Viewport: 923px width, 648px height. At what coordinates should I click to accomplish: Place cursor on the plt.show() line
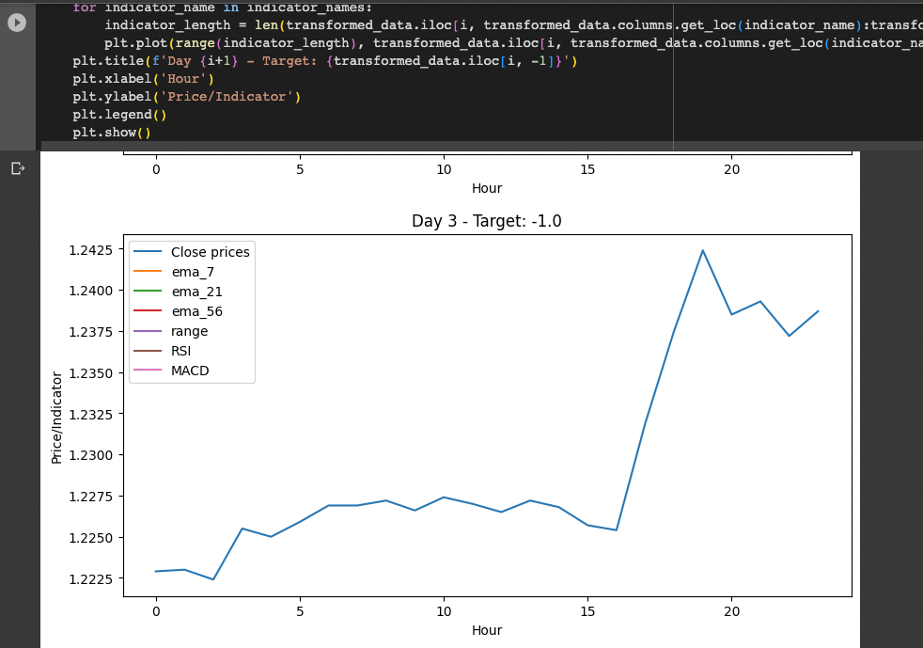112,133
